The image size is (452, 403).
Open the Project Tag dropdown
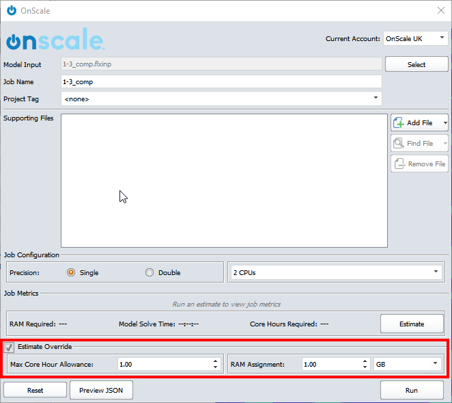click(x=221, y=99)
